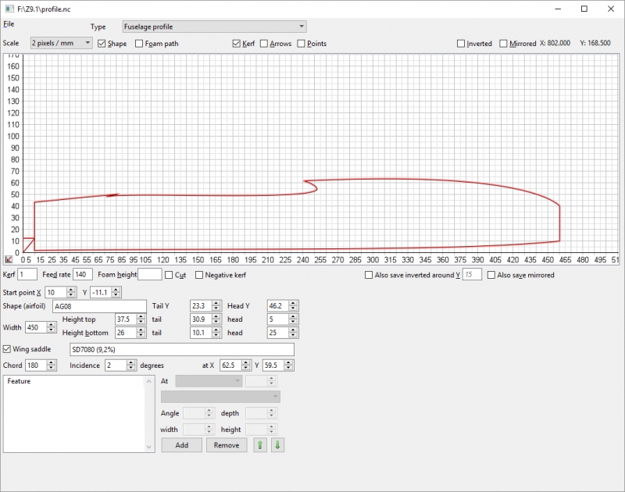The image size is (625, 492).
Task: Click the green move-down arrow button
Action: click(277, 445)
